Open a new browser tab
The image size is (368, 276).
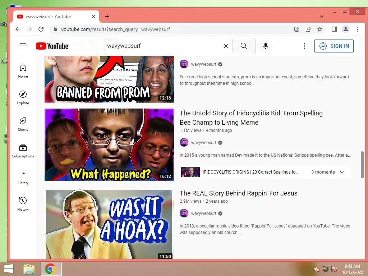coord(107,17)
